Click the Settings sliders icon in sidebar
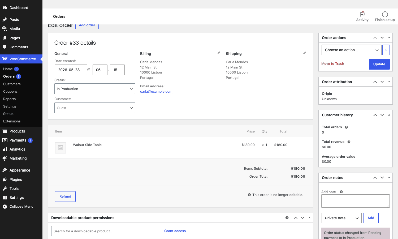398x239 pixels. pos(5,198)
